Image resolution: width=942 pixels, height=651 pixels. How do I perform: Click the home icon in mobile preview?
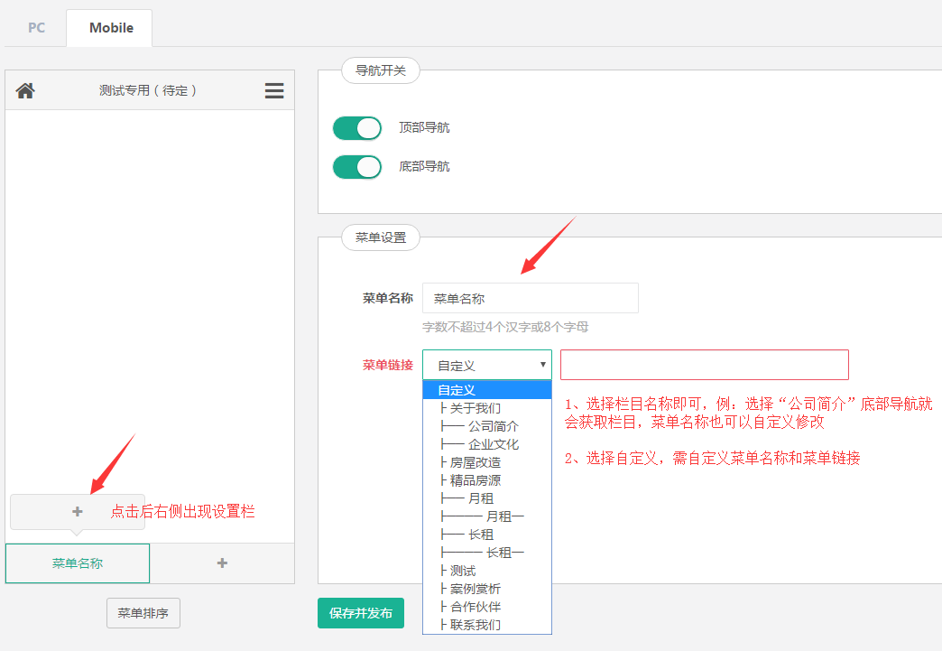click(x=25, y=90)
